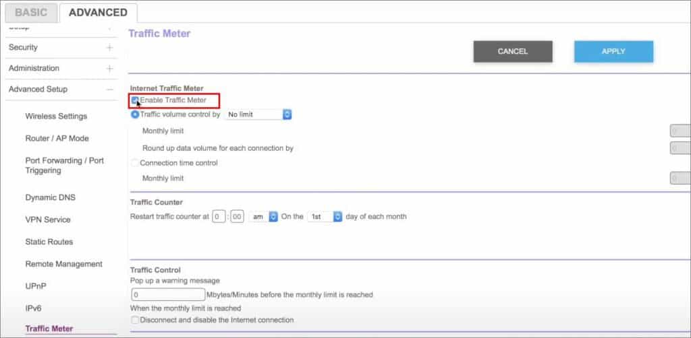Open the 1st day-of-month dropdown
Screen dimensions: 691x338
(325, 217)
